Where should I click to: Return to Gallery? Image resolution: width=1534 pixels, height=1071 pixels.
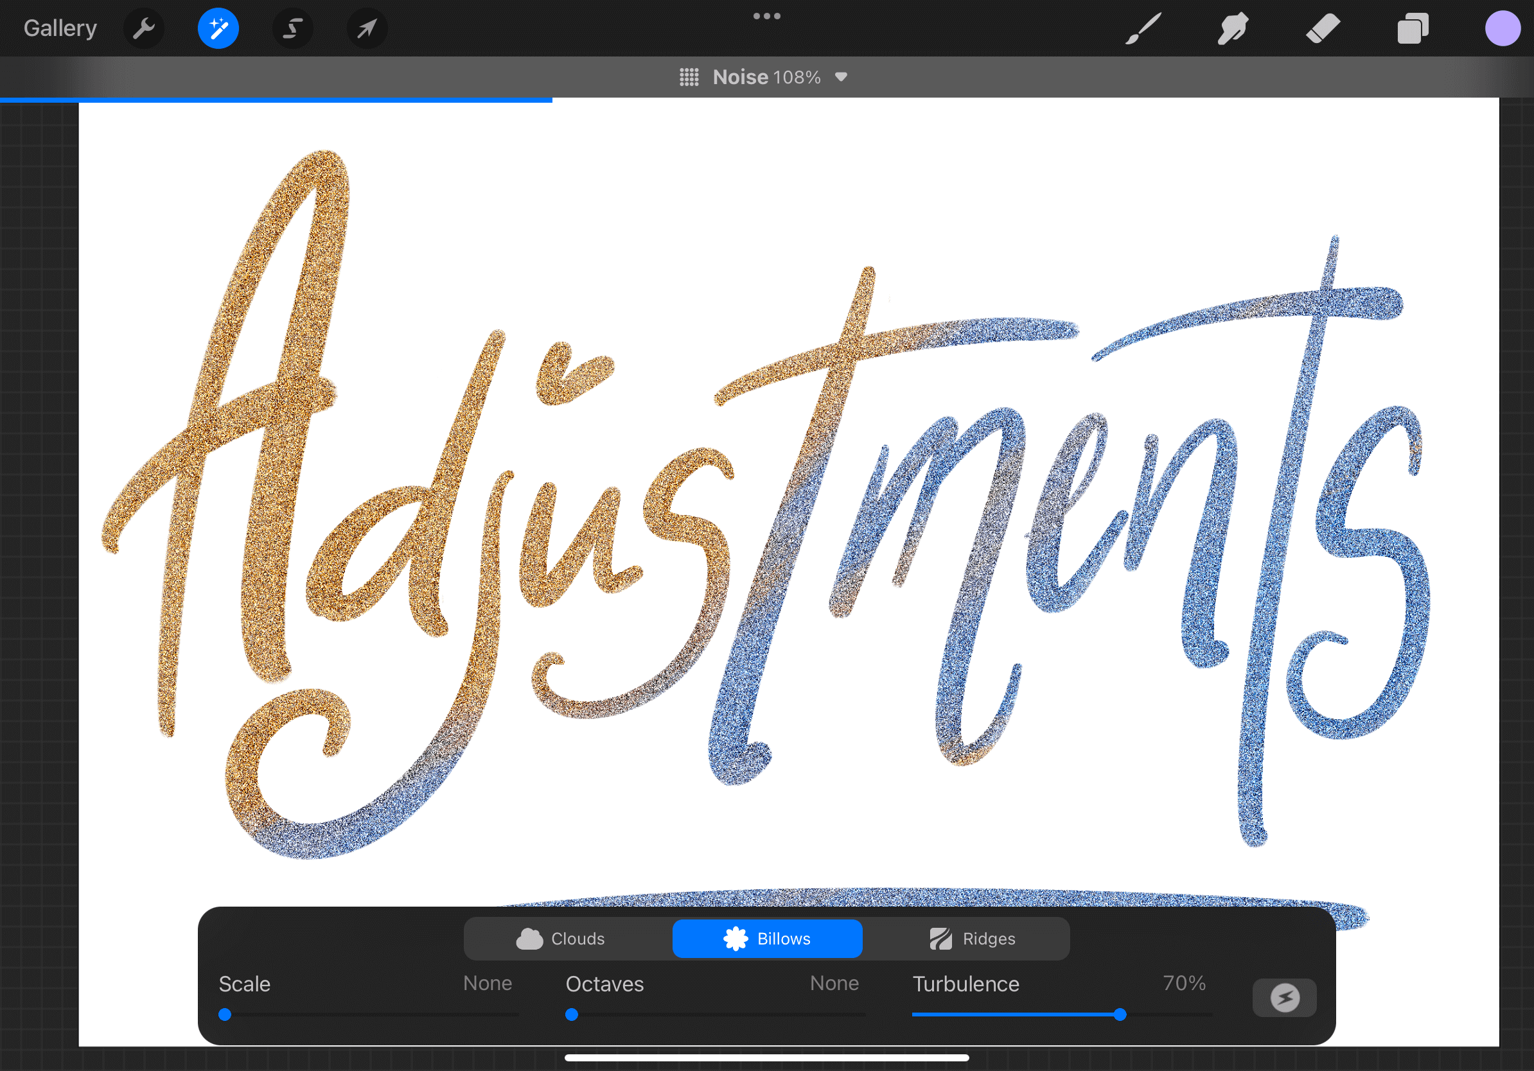click(60, 29)
